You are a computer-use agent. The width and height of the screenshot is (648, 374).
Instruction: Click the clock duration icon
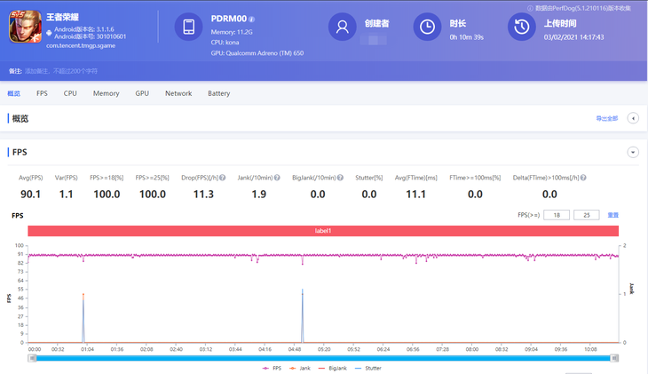click(x=427, y=27)
